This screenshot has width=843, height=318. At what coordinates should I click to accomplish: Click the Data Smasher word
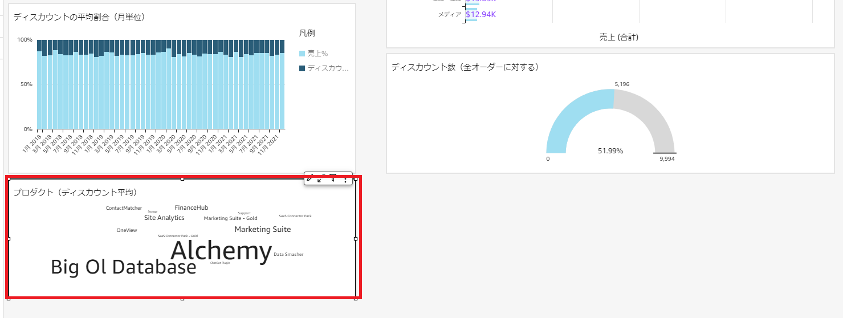pos(288,254)
